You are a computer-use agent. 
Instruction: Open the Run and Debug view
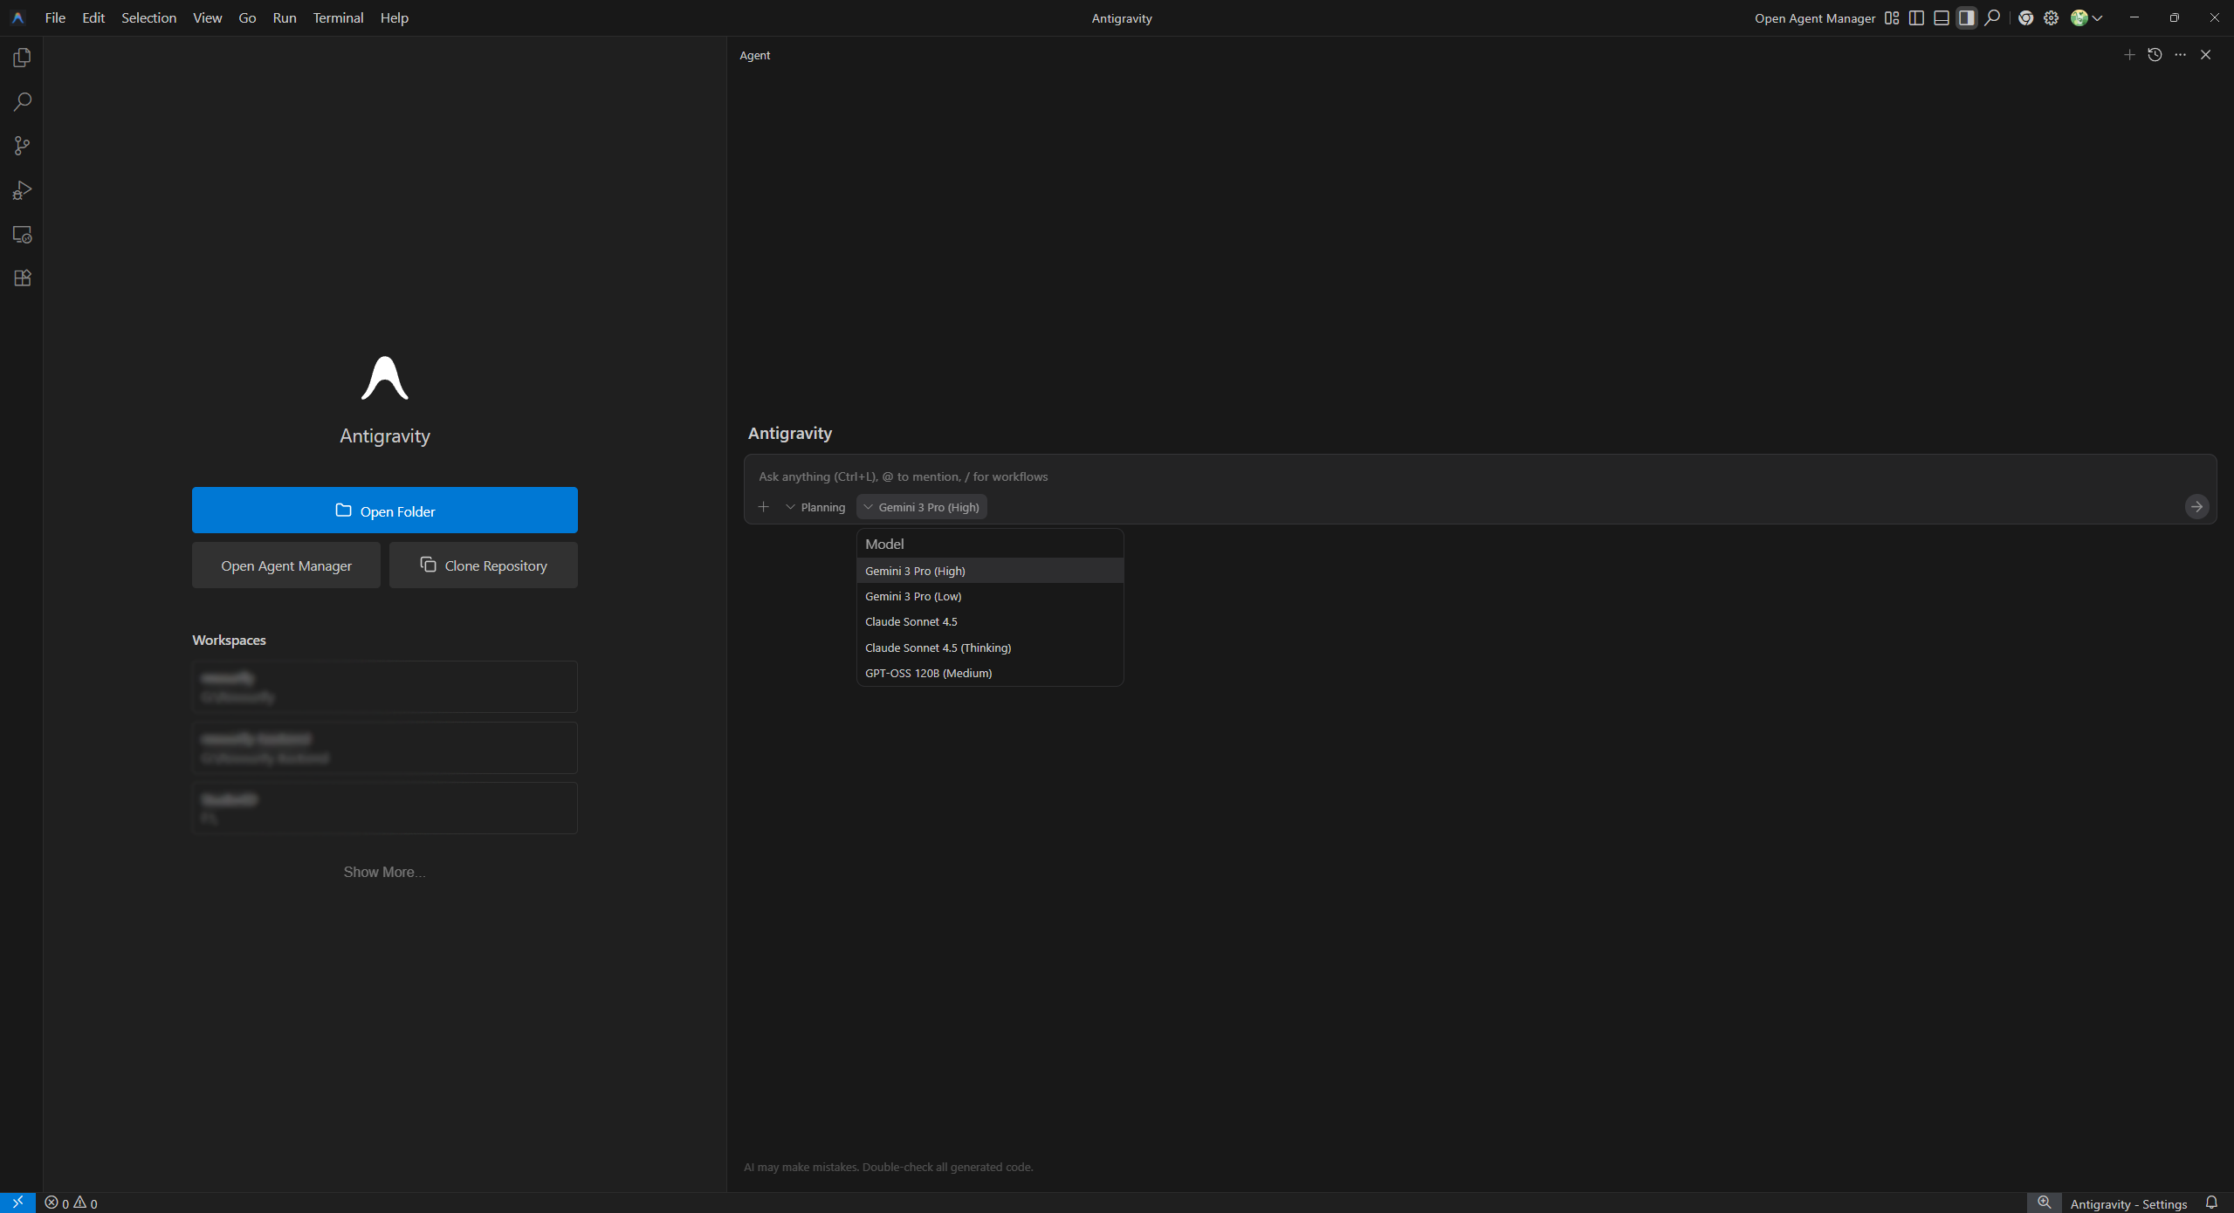22,190
